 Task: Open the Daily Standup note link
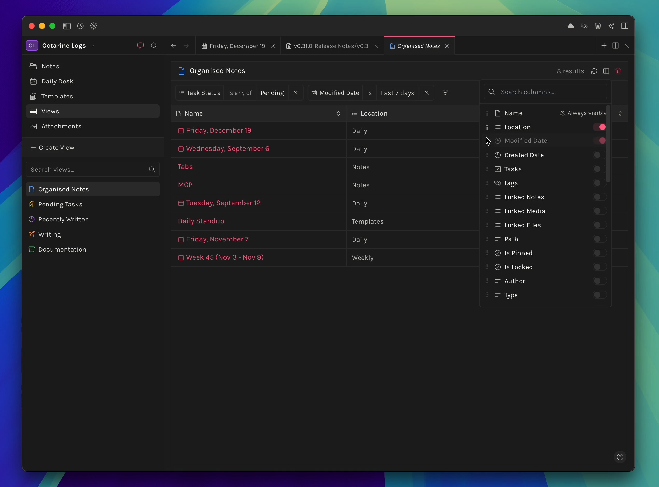click(x=201, y=221)
